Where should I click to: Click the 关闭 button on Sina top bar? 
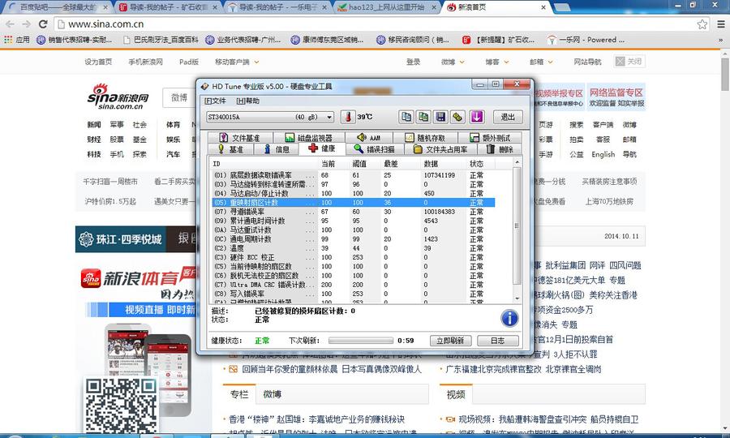[629, 61]
